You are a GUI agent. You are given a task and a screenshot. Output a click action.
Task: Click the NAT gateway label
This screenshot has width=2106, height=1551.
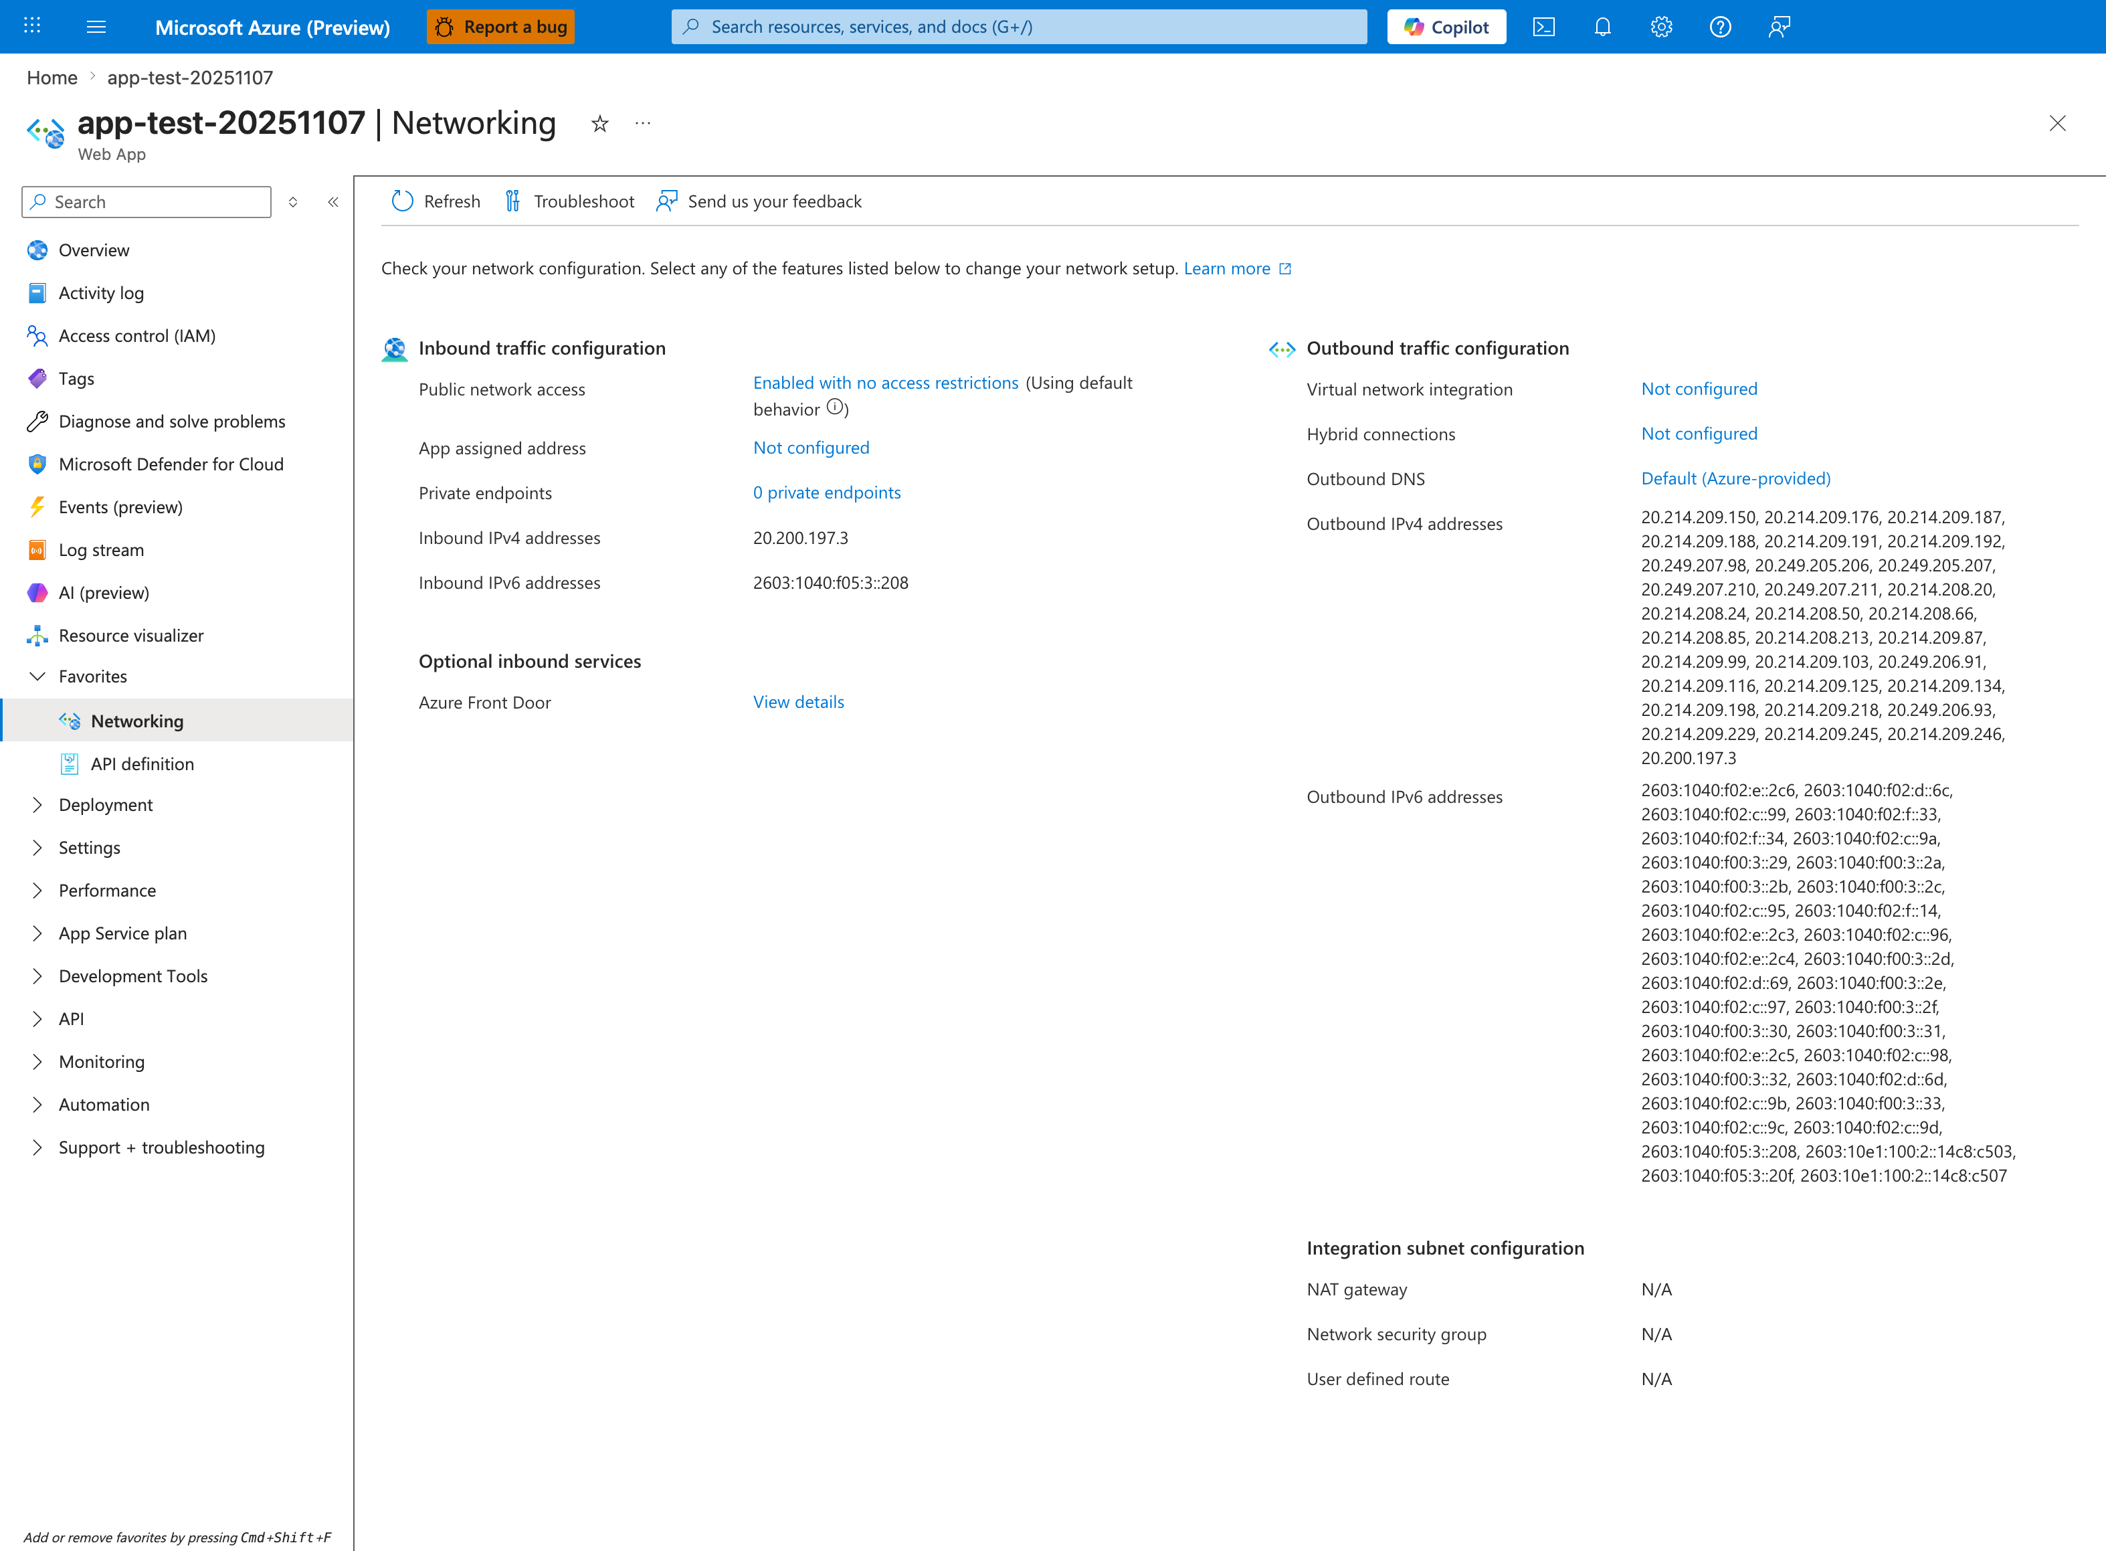(x=1356, y=1289)
